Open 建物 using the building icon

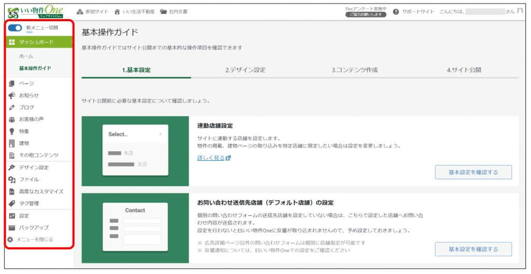tap(12, 143)
